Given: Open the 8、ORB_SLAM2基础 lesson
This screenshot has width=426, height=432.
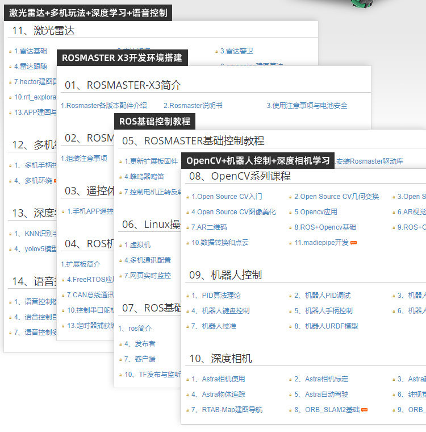Looking at the screenshot, I should pyautogui.click(x=327, y=410).
